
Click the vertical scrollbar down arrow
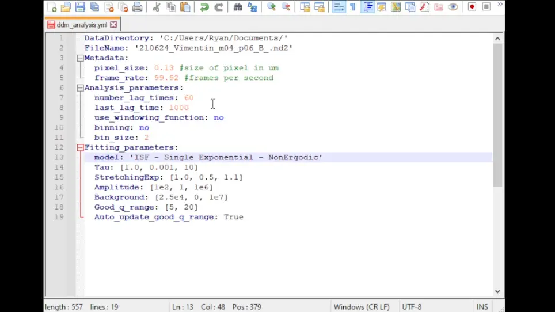point(497,291)
